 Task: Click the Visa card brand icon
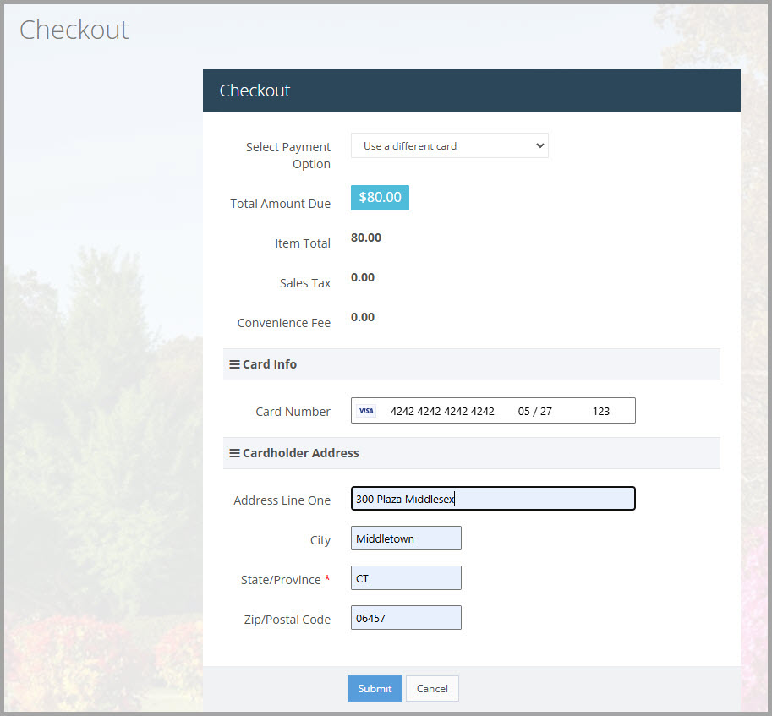click(366, 411)
